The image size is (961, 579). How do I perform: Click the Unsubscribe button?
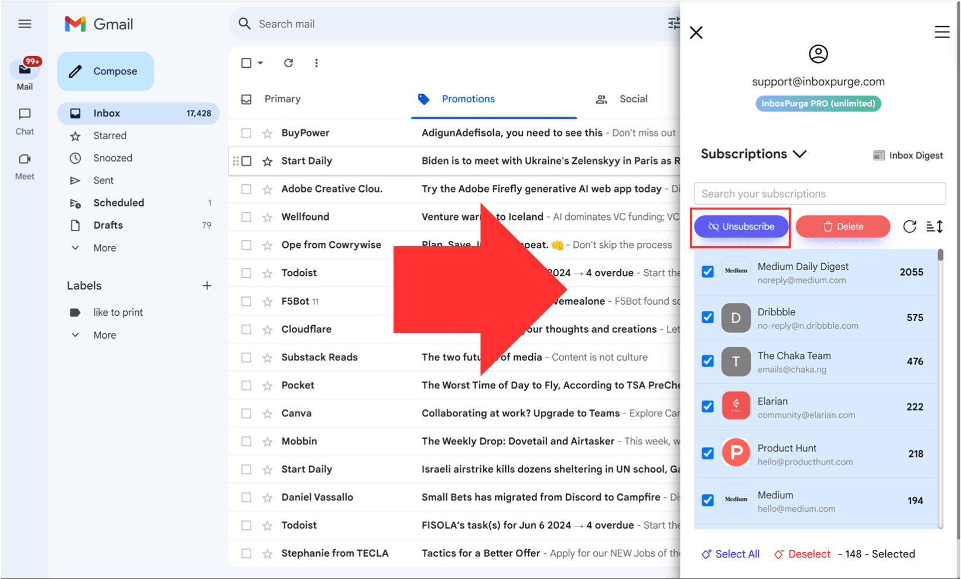pos(740,226)
